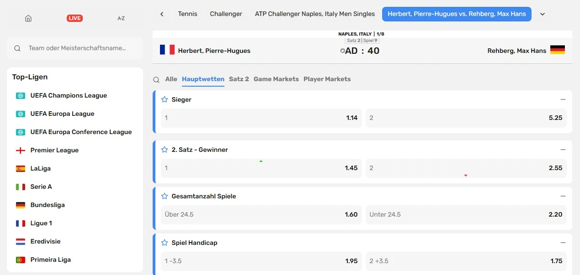Viewport: 580px width, 275px height.
Task: Favorite the 2. Satz - Gewinner market
Action: click(x=165, y=150)
